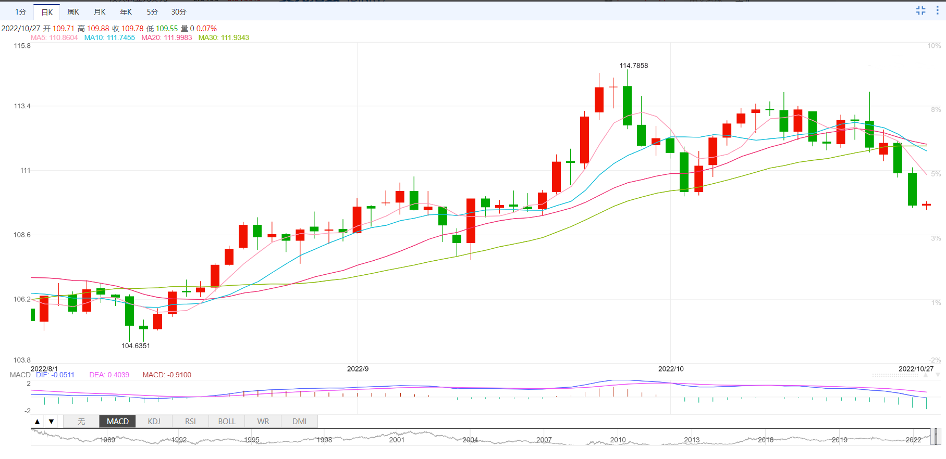Switch to the 年K yearly chart tab

126,12
